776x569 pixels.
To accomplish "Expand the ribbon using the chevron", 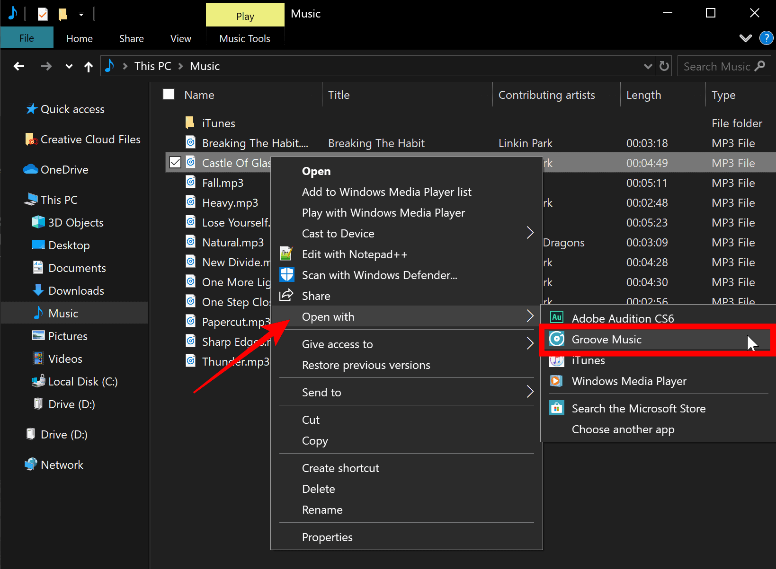I will pyautogui.click(x=745, y=38).
